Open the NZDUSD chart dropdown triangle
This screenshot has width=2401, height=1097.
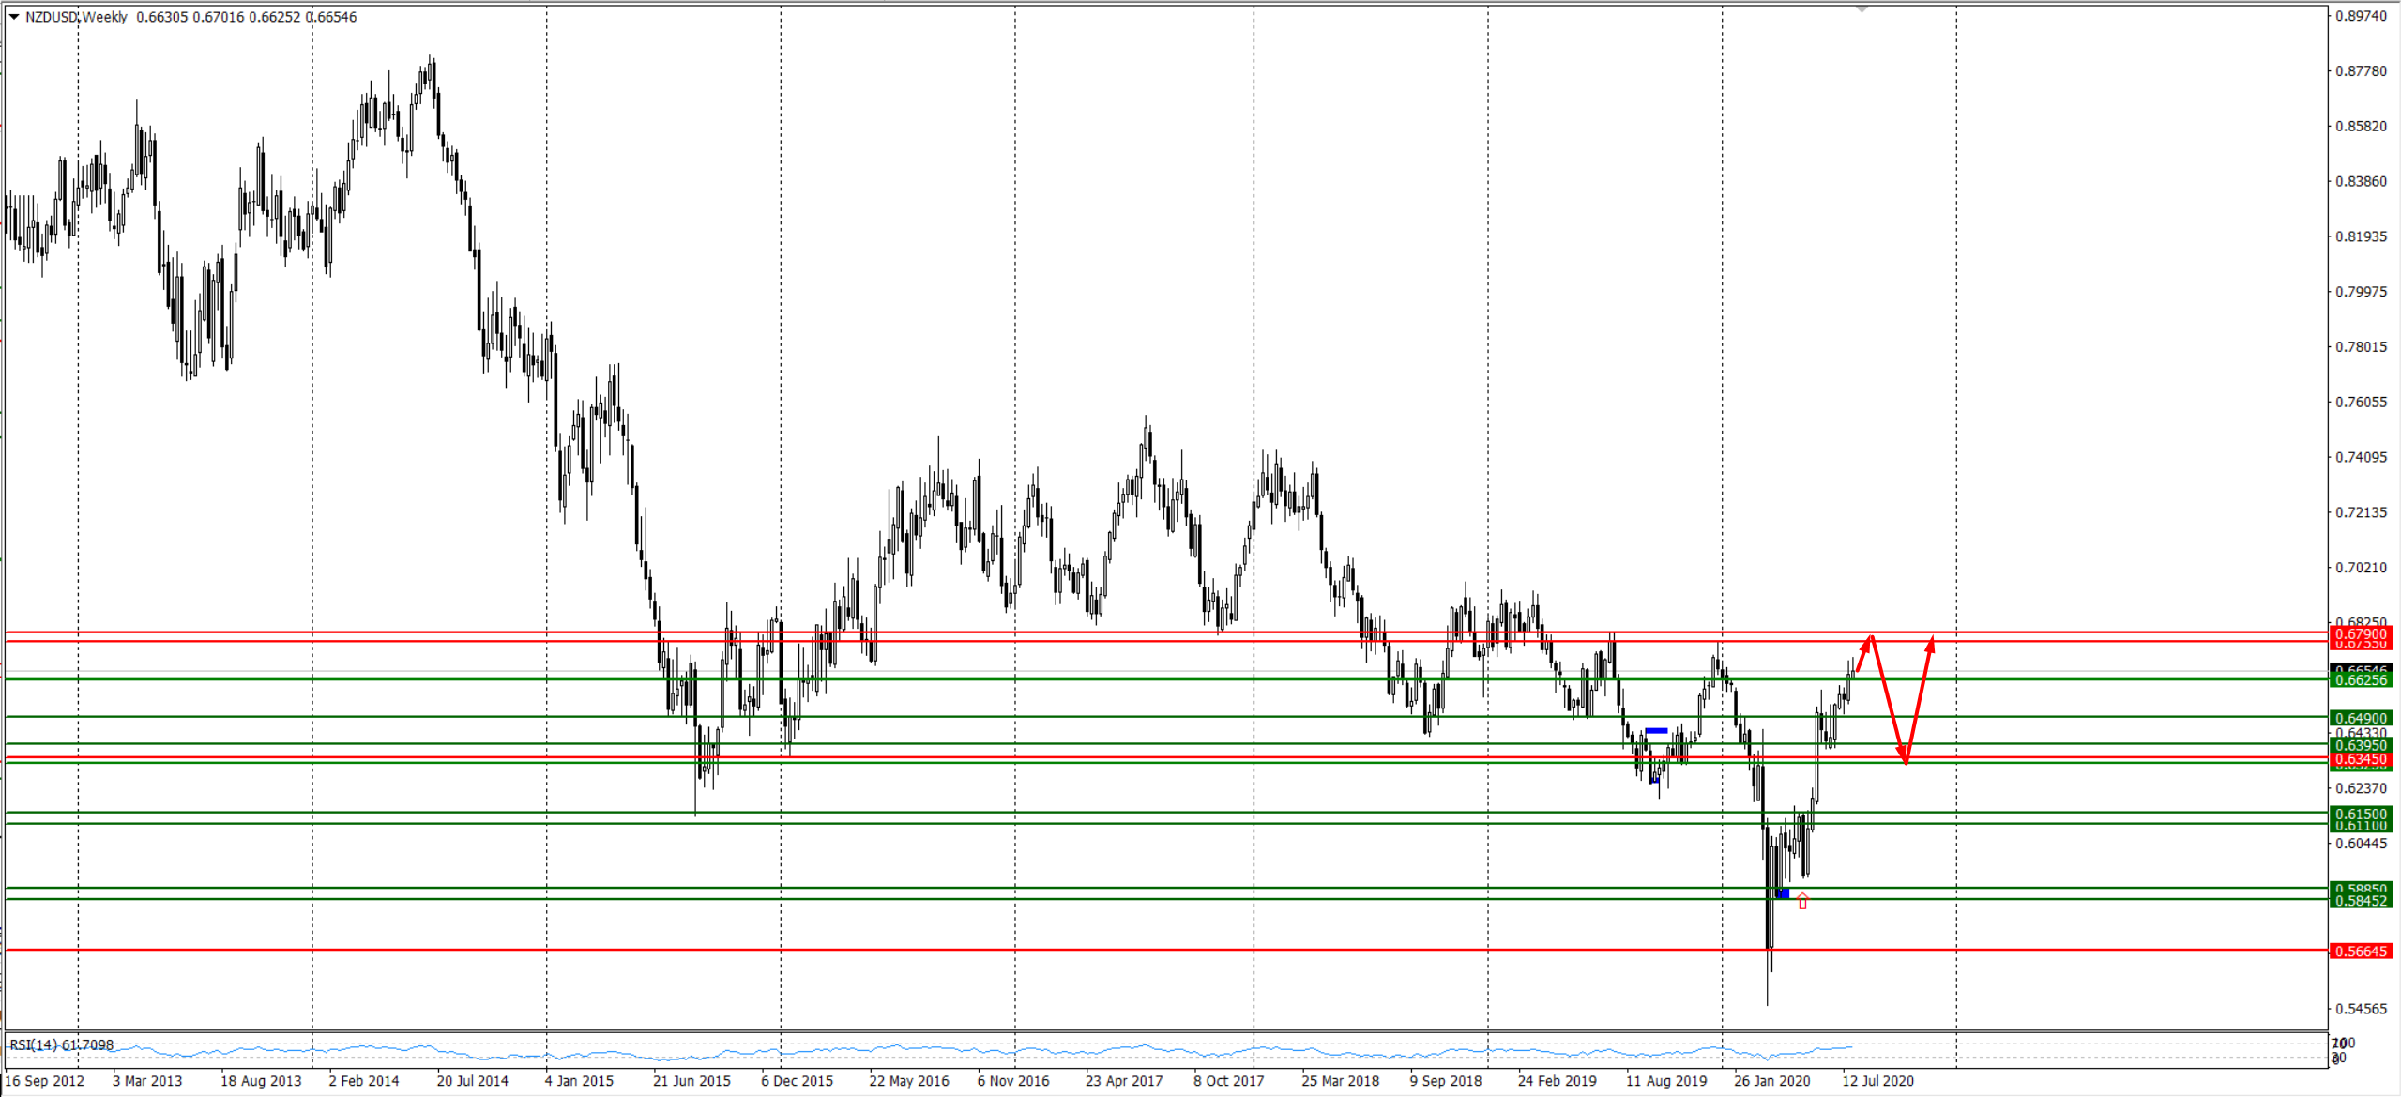tap(13, 17)
